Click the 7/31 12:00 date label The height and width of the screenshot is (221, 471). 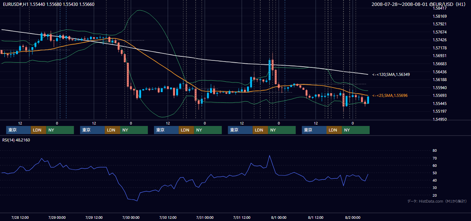242,217
